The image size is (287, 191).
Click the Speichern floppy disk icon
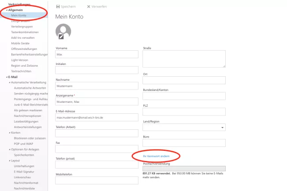(x=59, y=7)
